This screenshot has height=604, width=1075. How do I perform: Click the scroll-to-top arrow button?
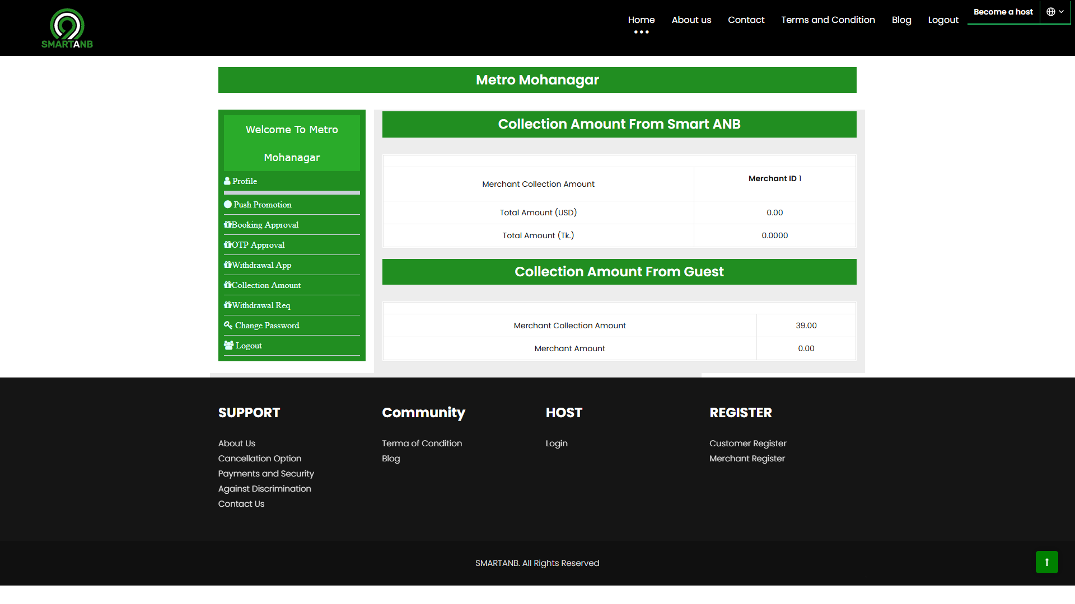1046,562
